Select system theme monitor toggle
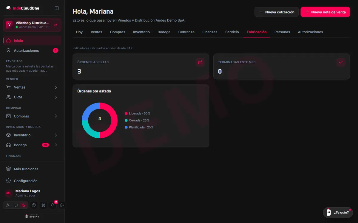 coord(16,205)
